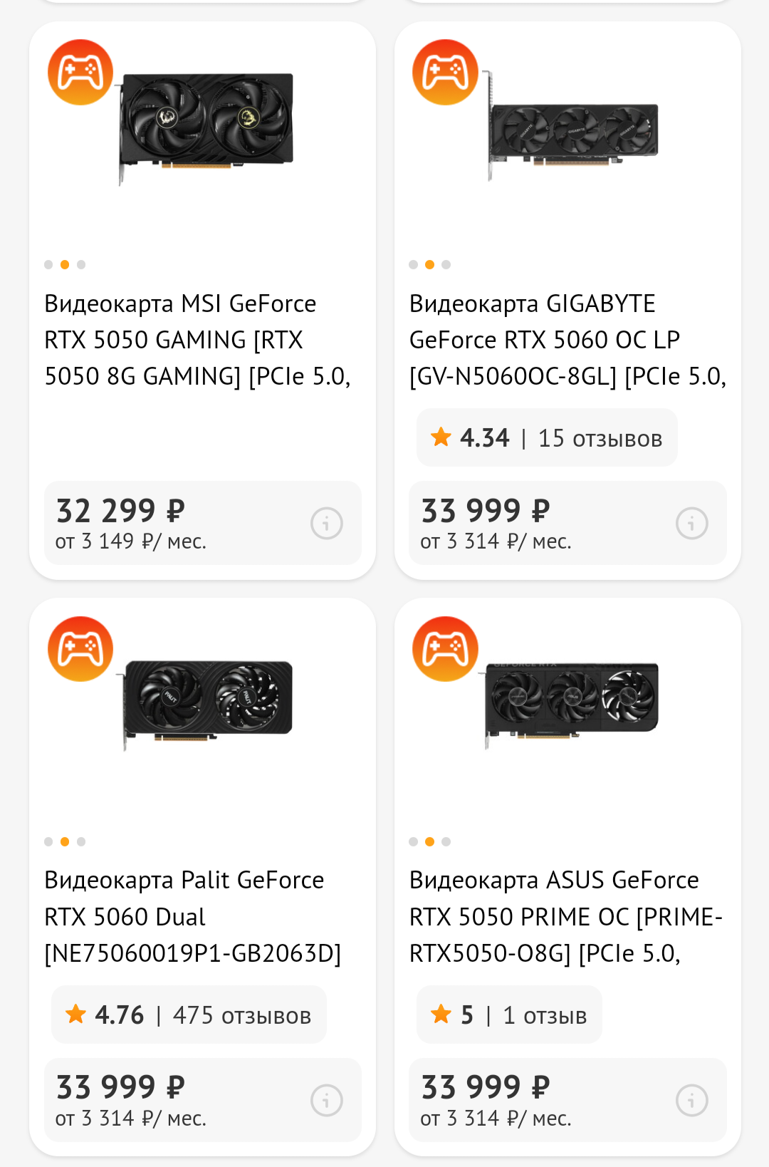View the 475 отзывов rating for Palit
Screen dimensions: 769x1167
(189, 1015)
